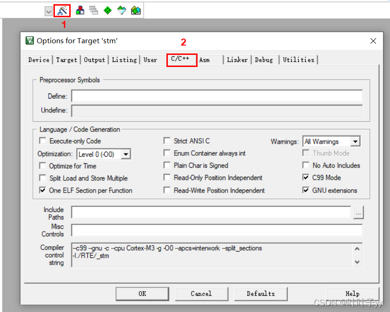The height and width of the screenshot is (312, 390).
Task: Switch to the Output tab
Action: point(94,60)
